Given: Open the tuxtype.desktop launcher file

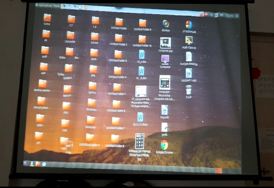Looking at the screenshot, I should pyautogui.click(x=189, y=57).
